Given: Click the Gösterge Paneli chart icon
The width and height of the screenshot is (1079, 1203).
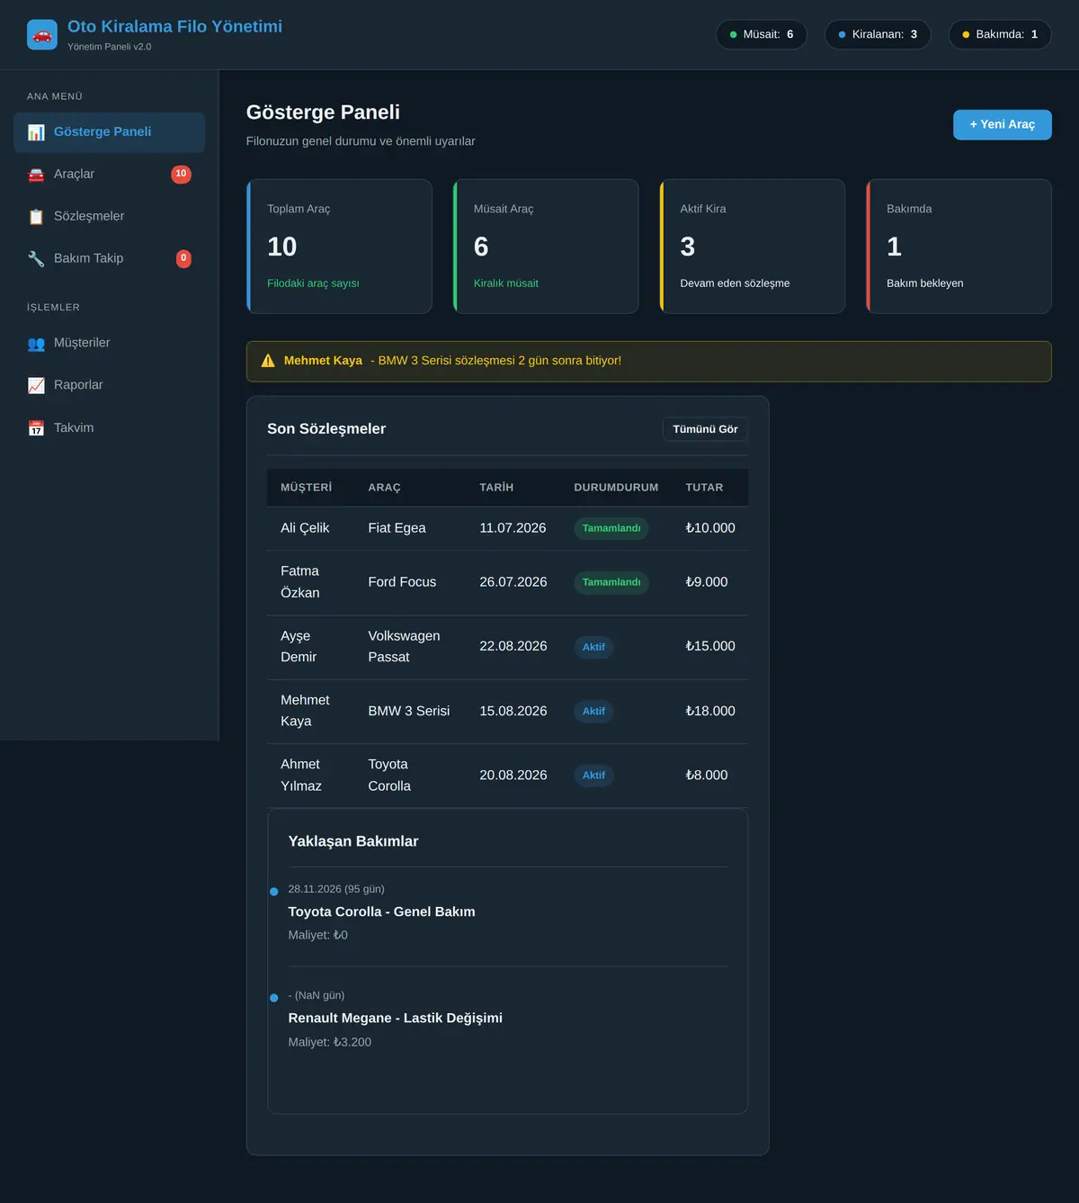Looking at the screenshot, I should coord(36,132).
